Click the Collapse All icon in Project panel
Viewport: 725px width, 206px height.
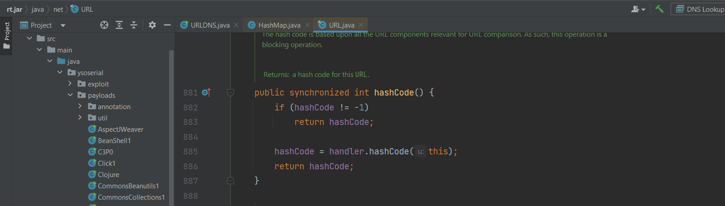tap(134, 25)
